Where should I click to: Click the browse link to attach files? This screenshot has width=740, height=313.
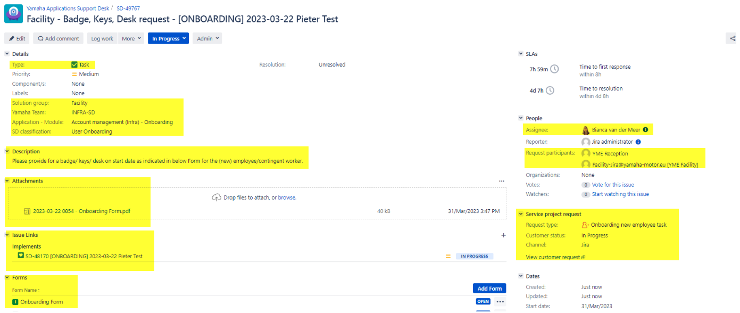[x=287, y=197]
